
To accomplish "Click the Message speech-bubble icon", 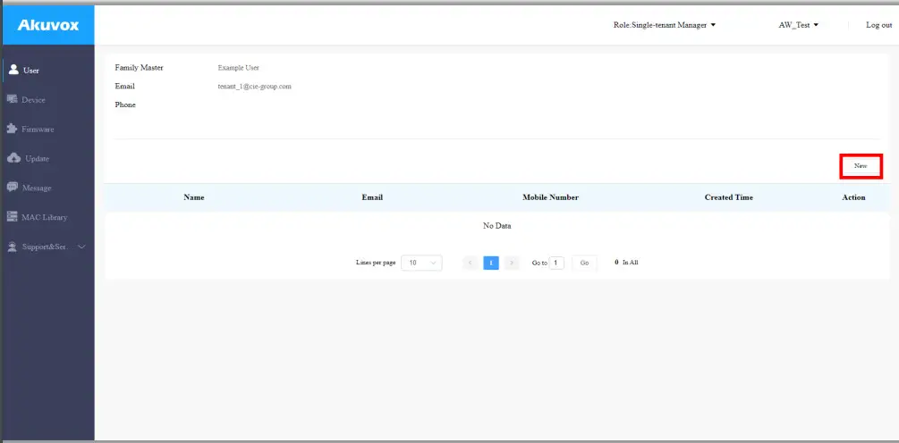I will 13,188.
